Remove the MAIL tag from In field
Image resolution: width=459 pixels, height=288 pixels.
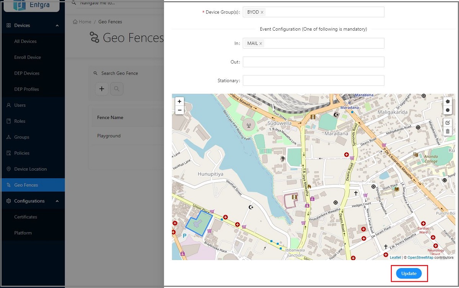(261, 44)
